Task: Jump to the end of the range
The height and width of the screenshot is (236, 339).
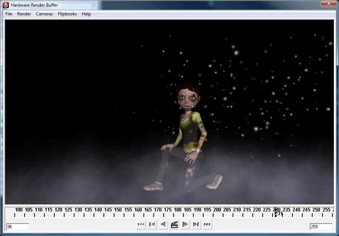Action: [207, 225]
